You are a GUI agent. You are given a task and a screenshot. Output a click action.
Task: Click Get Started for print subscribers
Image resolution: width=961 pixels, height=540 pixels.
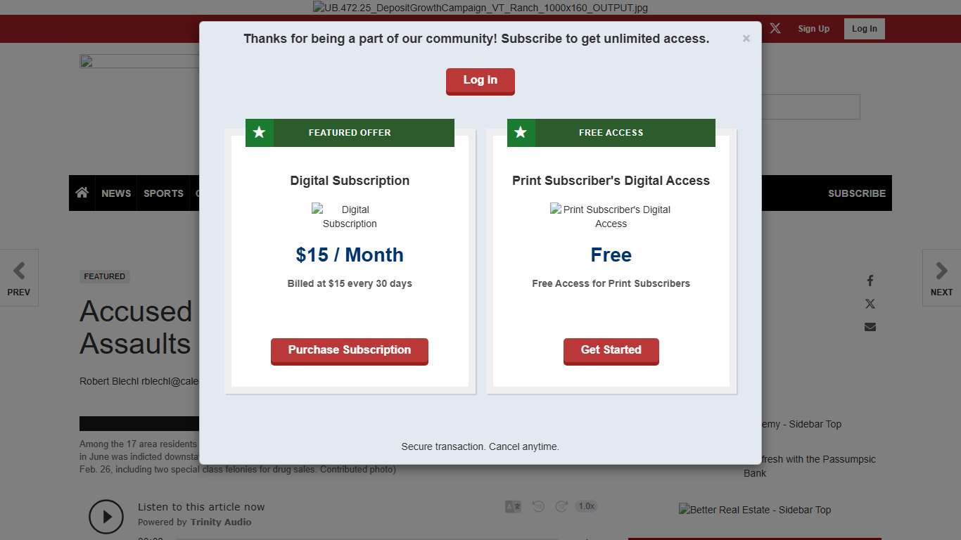[x=611, y=350]
